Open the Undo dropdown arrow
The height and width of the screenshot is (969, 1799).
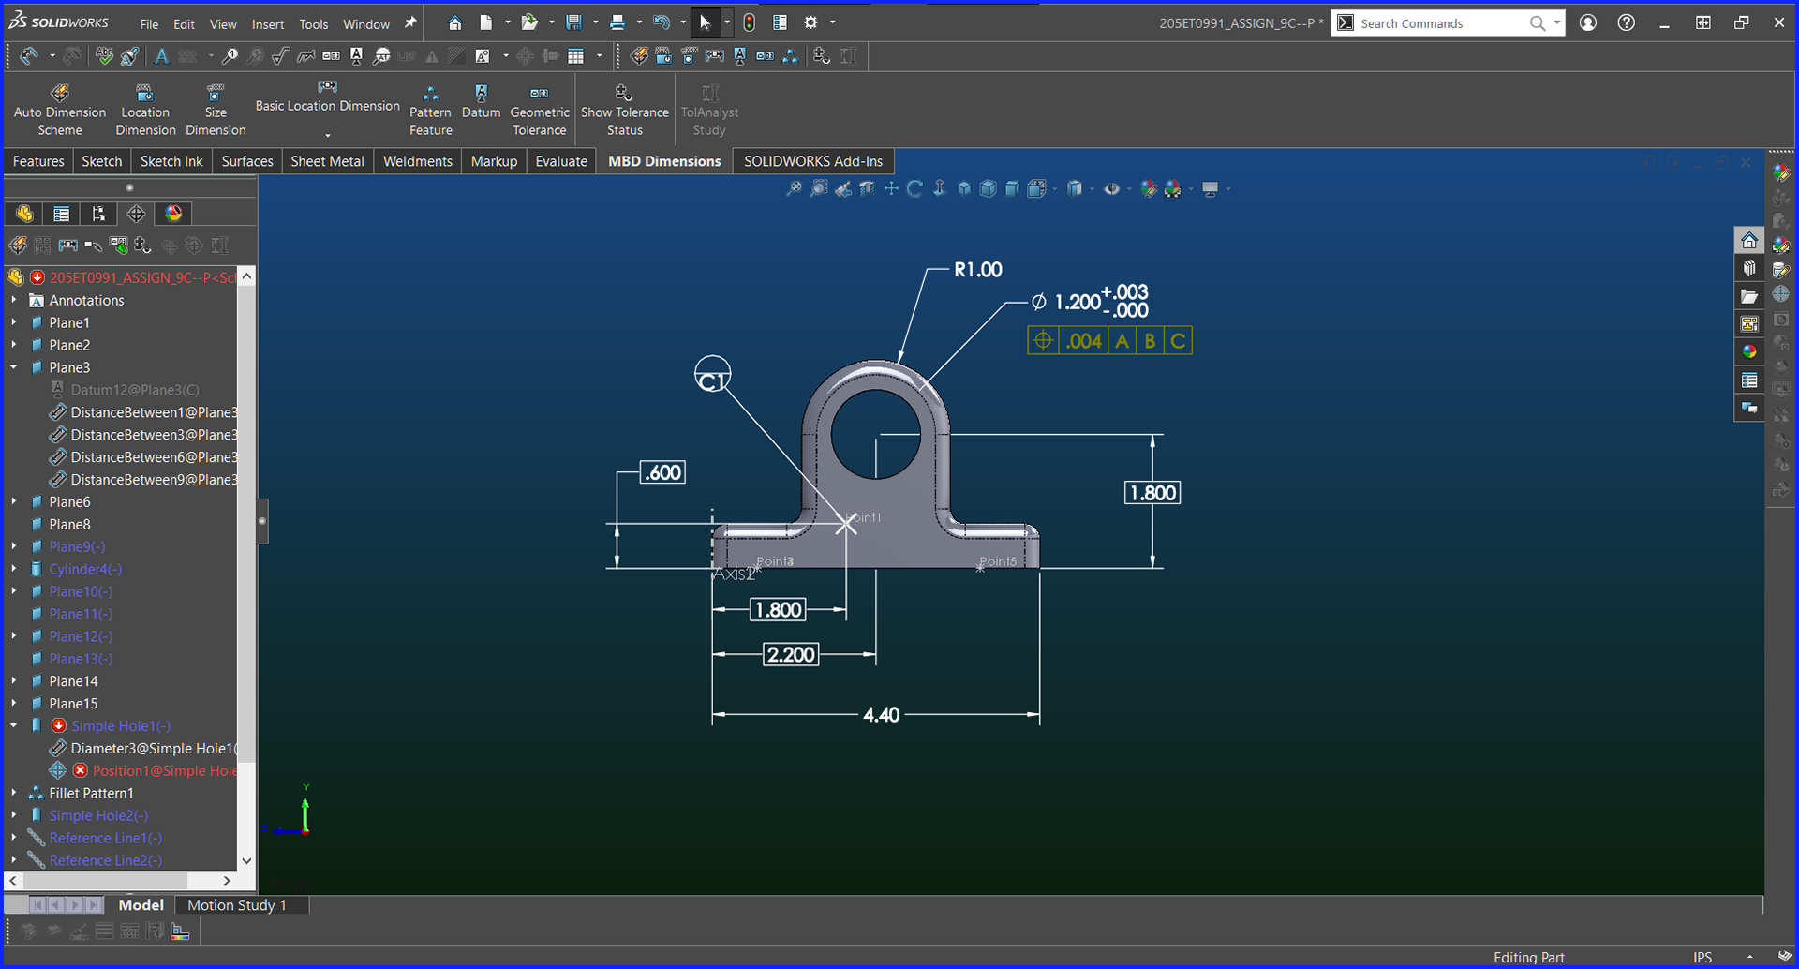point(683,22)
